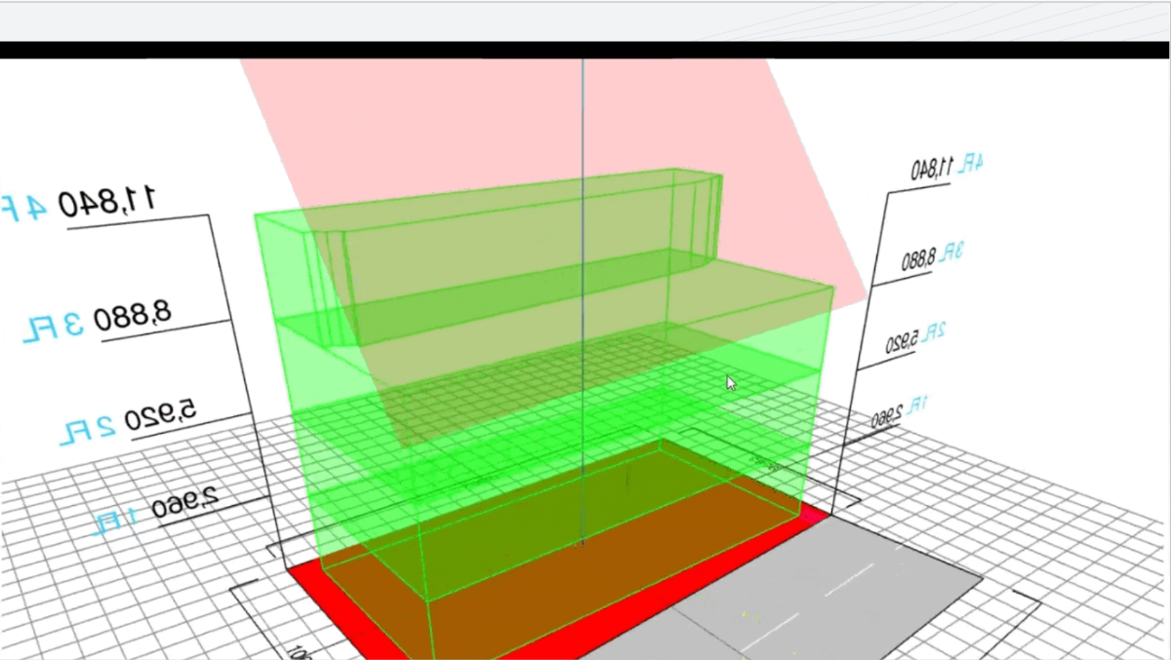Select the large blue 2FL floor label

[x=89, y=427]
